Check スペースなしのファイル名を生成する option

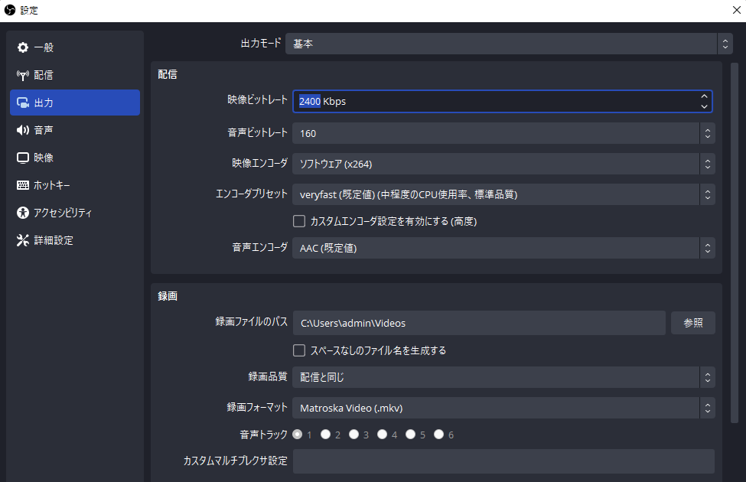(299, 350)
